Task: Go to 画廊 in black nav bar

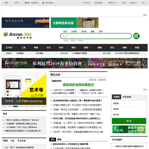Action: click(x=36, y=48)
